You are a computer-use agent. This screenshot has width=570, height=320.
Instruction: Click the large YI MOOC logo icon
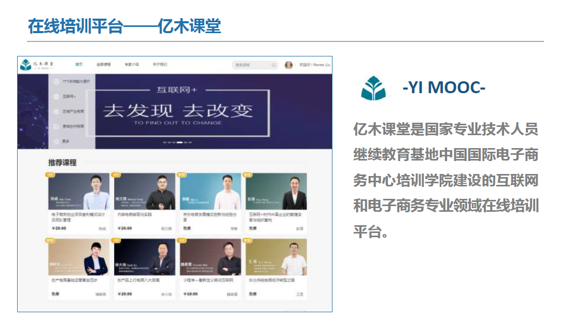pyautogui.click(x=373, y=88)
